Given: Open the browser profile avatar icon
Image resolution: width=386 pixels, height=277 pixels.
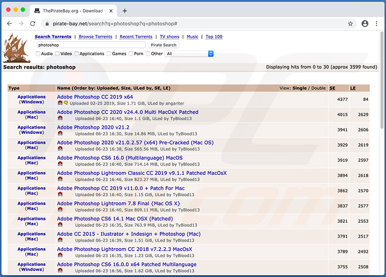Looking at the screenshot, I should pyautogui.click(x=365, y=23).
